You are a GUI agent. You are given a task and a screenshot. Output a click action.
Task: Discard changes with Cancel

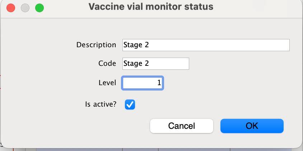click(181, 126)
